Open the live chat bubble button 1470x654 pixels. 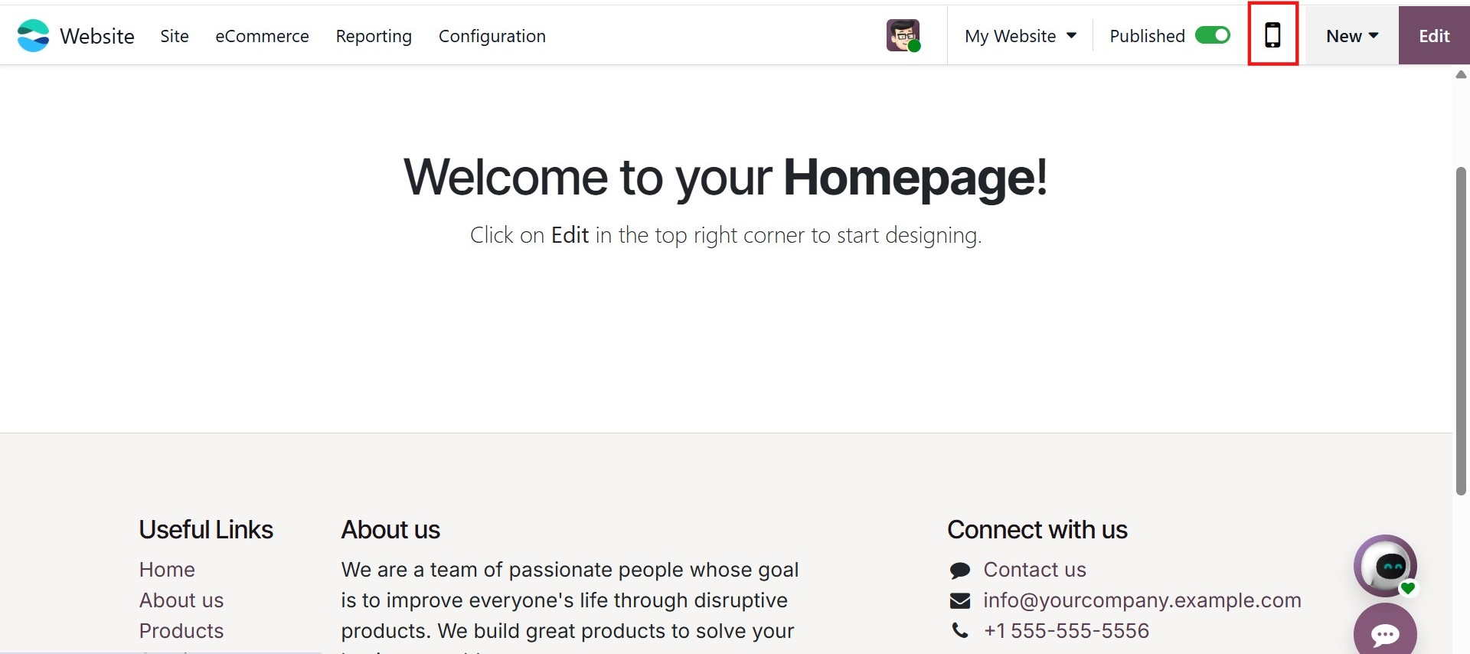(x=1385, y=633)
